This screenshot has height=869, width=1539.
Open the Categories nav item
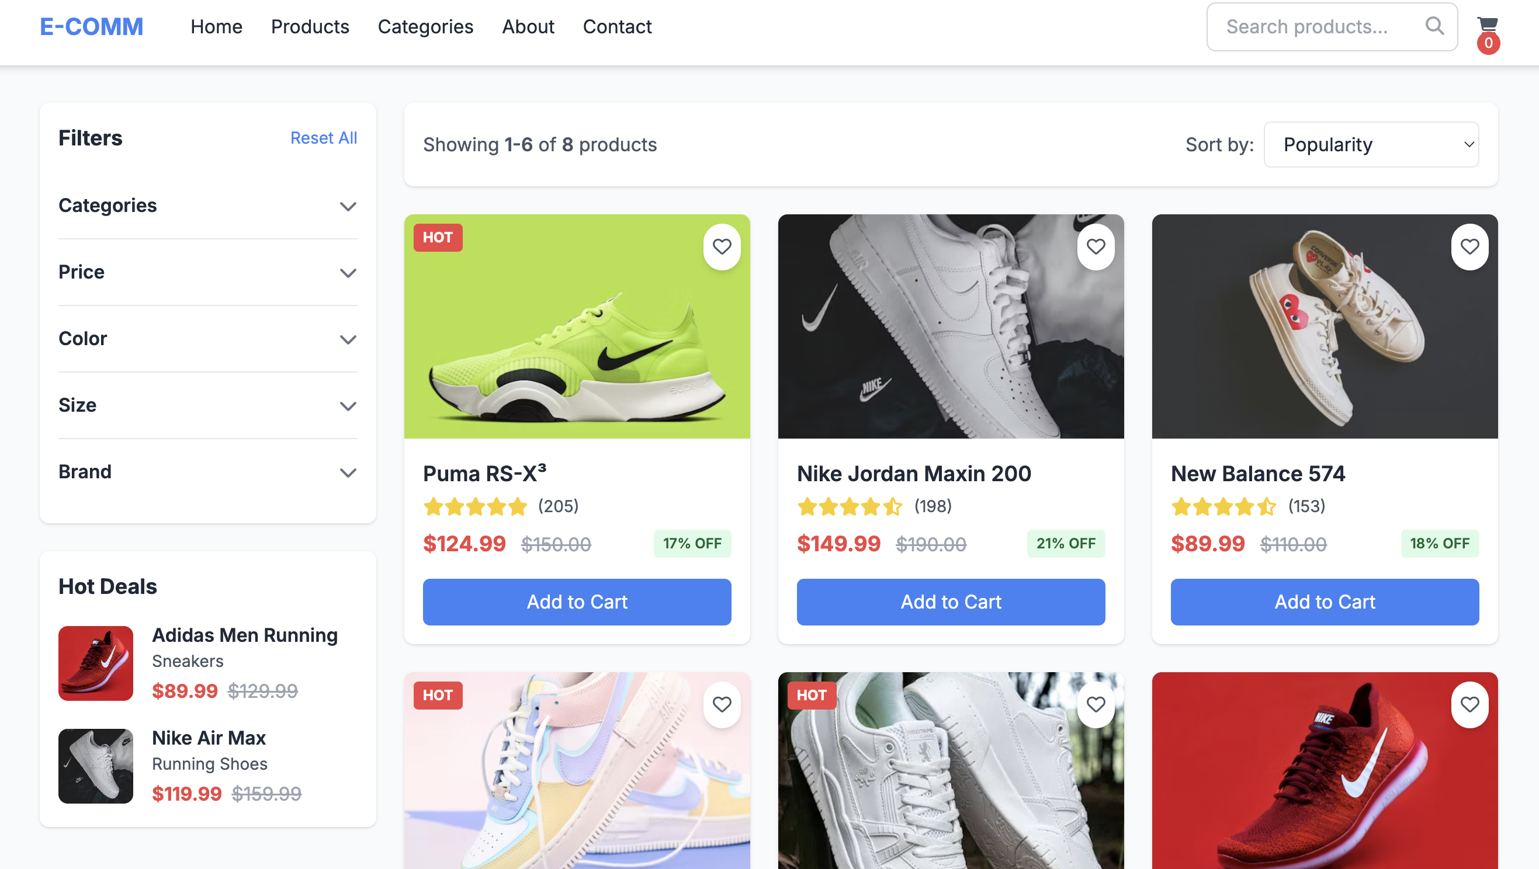425,26
